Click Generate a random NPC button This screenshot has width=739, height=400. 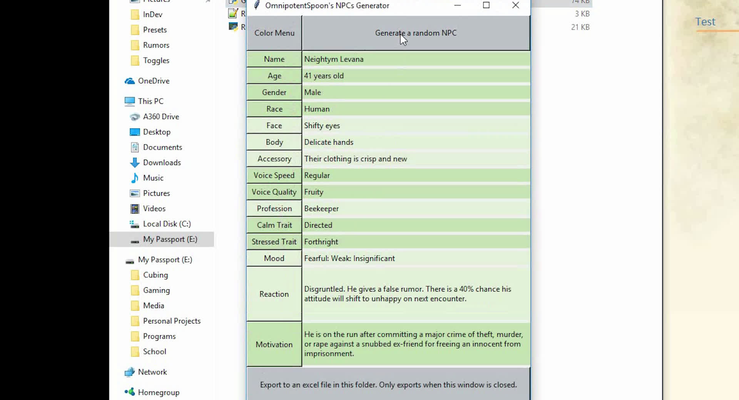416,33
